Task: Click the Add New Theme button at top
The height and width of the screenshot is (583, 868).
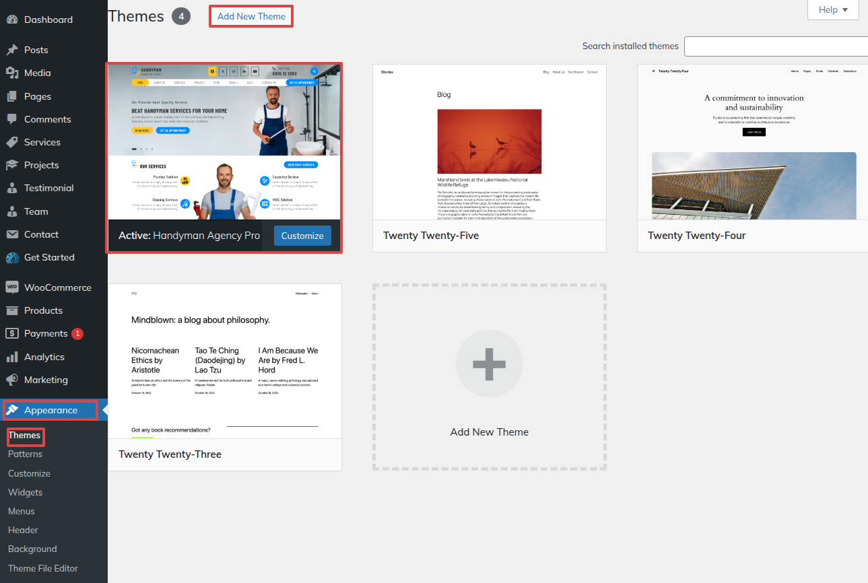Action: [x=251, y=16]
